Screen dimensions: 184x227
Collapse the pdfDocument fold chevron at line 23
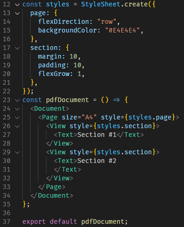(x=17, y=100)
